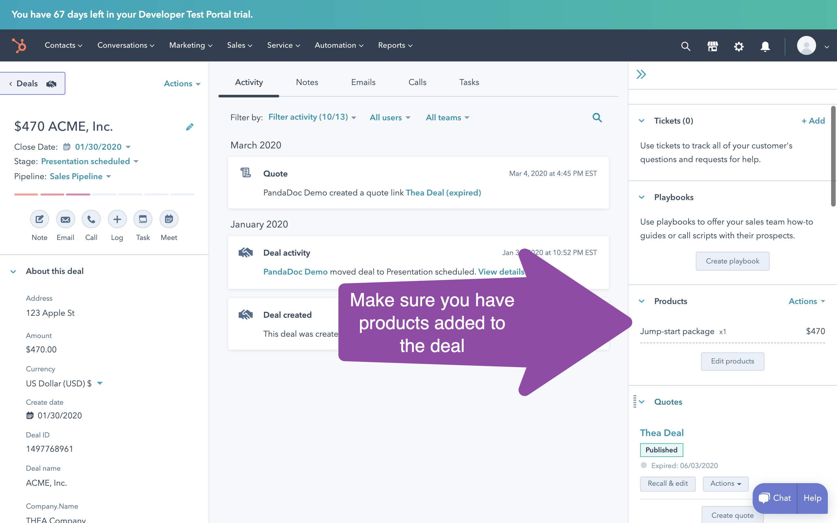This screenshot has height=523, width=837.
Task: Switch to the Tasks tab
Action: point(469,82)
